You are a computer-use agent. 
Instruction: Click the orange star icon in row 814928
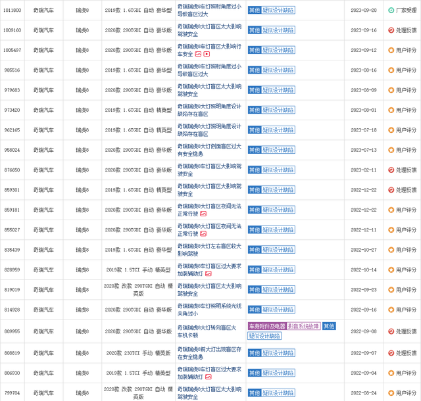pyautogui.click(x=391, y=310)
